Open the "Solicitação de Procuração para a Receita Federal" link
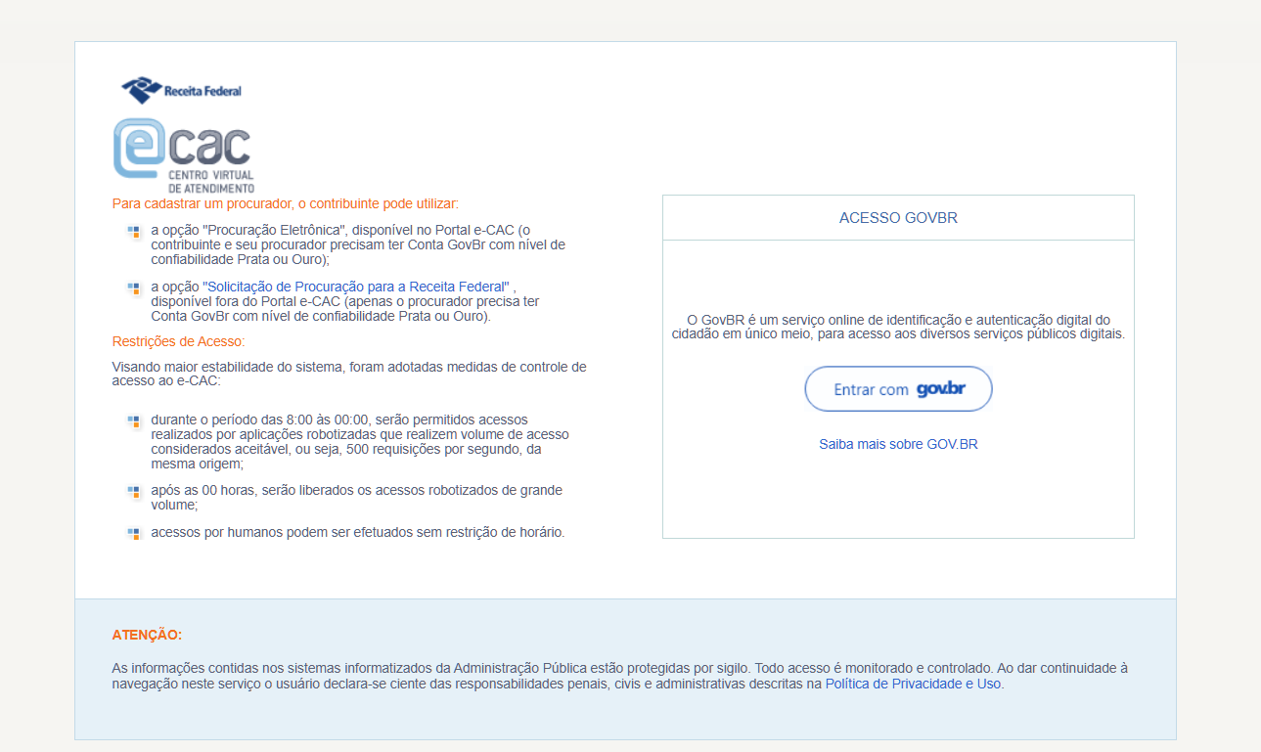The width and height of the screenshot is (1261, 752). click(356, 287)
